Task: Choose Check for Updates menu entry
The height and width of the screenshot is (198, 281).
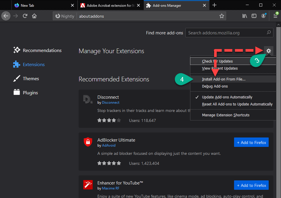Action: pyautogui.click(x=233, y=61)
